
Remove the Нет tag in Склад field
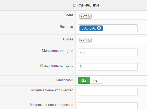(x=89, y=40)
